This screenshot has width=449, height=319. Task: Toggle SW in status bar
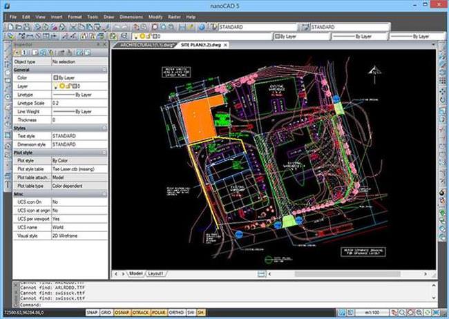191,312
